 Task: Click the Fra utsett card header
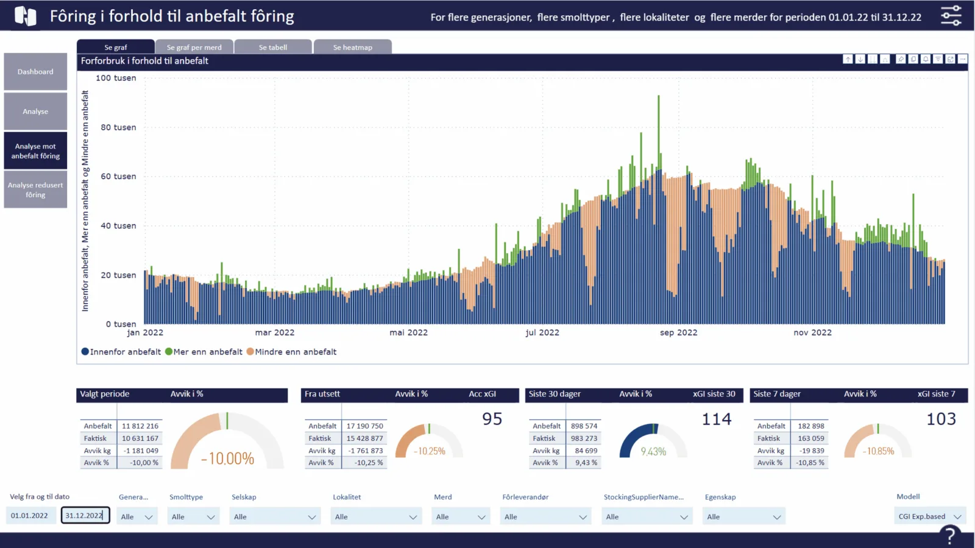pyautogui.click(x=409, y=395)
